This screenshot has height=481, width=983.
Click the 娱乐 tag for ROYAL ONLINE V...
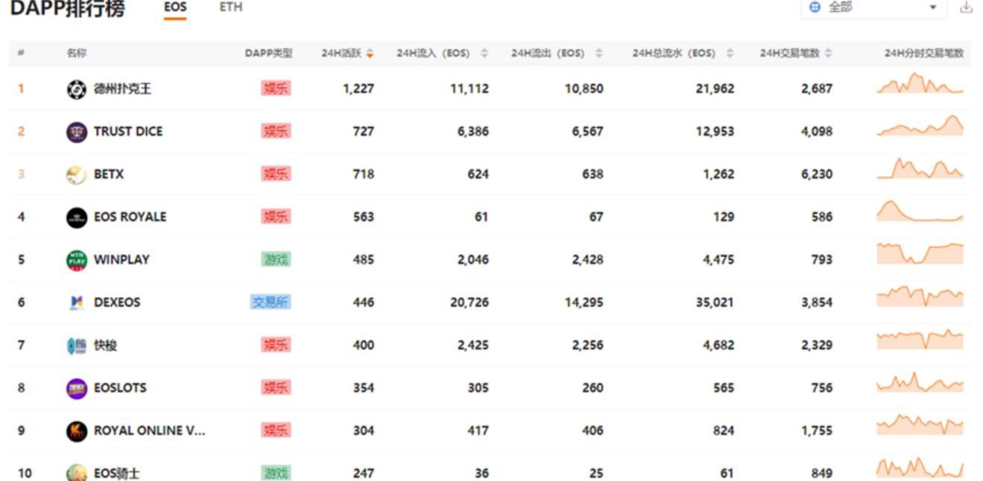276,430
